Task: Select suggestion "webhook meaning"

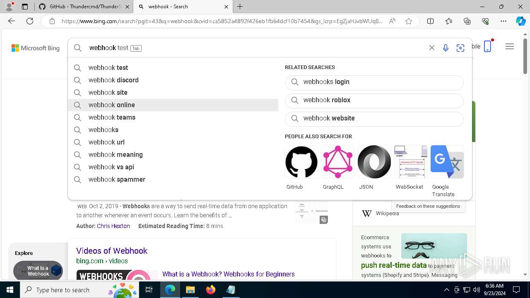Action: (173, 155)
